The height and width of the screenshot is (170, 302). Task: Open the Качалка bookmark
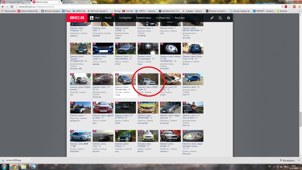(x=282, y=11)
